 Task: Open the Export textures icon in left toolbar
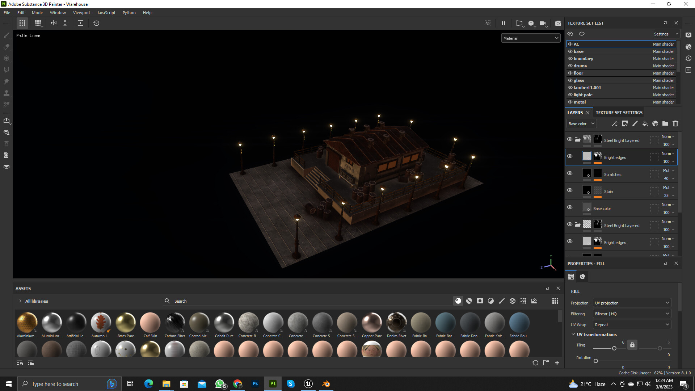pos(6,121)
